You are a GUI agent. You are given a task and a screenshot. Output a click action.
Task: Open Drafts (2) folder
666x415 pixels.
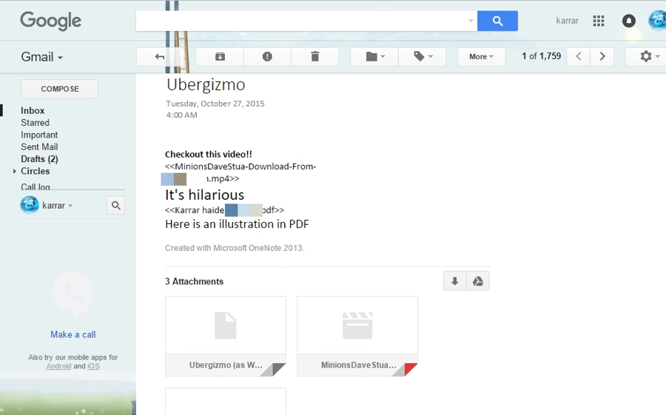(x=39, y=159)
